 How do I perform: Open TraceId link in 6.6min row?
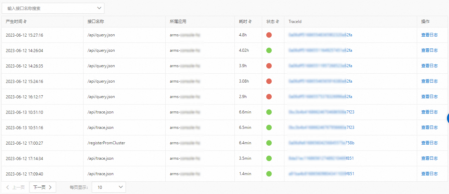coord(321,112)
